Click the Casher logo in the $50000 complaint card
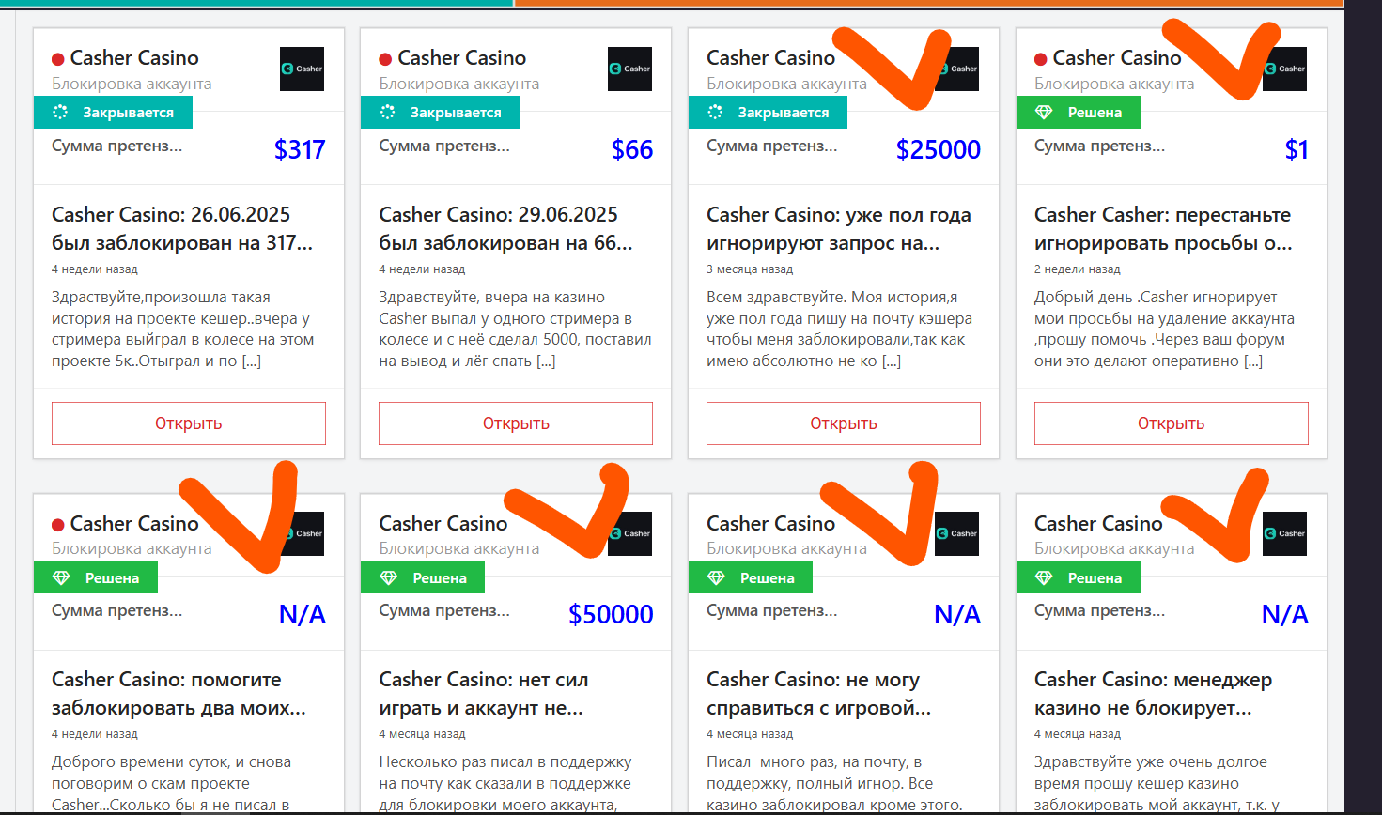The height and width of the screenshot is (815, 1382). (630, 534)
